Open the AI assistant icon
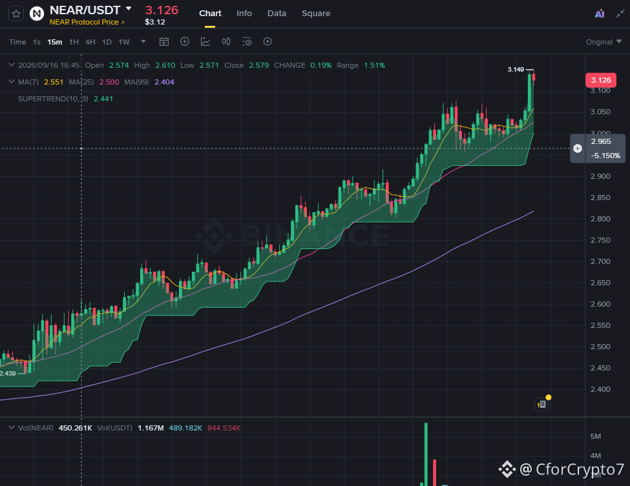Image resolution: width=630 pixels, height=486 pixels. 600,14
